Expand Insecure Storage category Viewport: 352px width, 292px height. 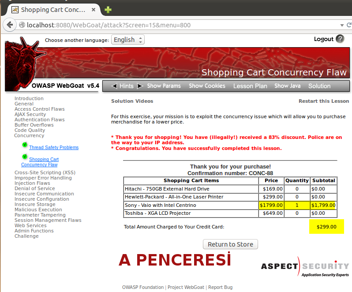tap(35, 204)
